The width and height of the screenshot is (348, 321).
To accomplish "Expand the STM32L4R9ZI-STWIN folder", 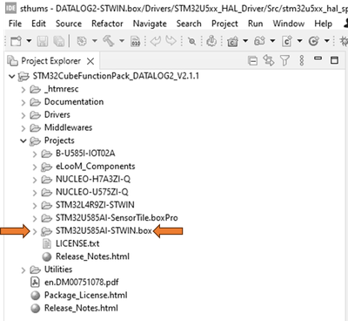I will click(35, 205).
